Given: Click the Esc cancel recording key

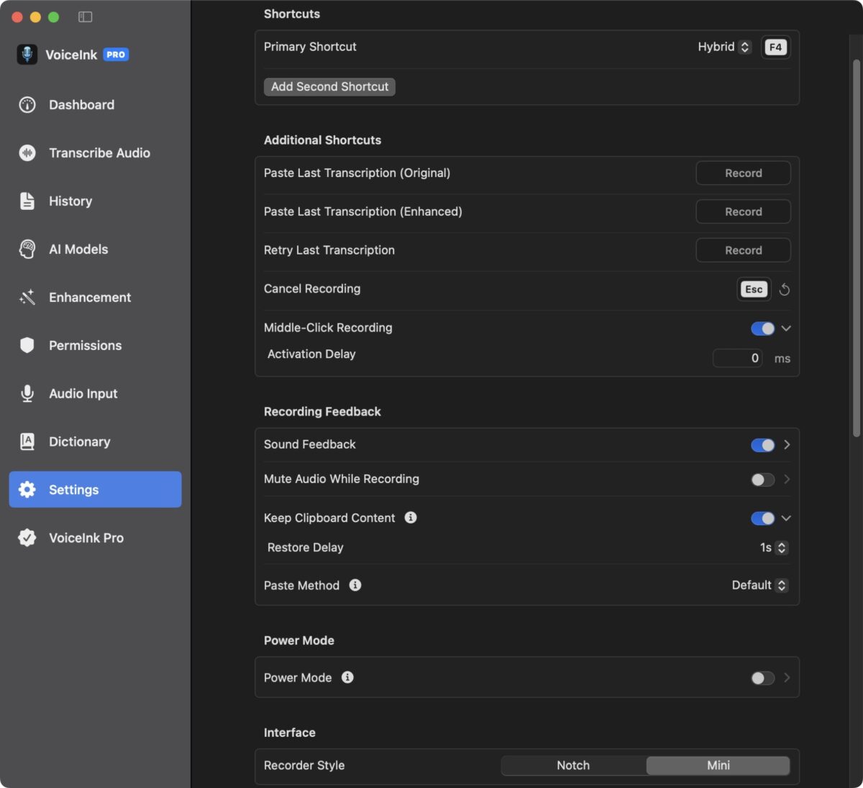Looking at the screenshot, I should (x=754, y=290).
